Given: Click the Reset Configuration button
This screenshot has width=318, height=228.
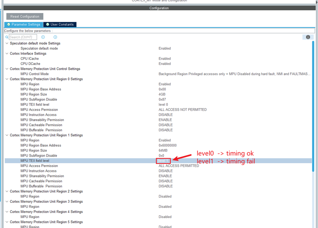Looking at the screenshot, I should [x=25, y=17].
